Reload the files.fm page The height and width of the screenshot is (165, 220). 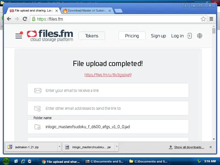pos(25,19)
